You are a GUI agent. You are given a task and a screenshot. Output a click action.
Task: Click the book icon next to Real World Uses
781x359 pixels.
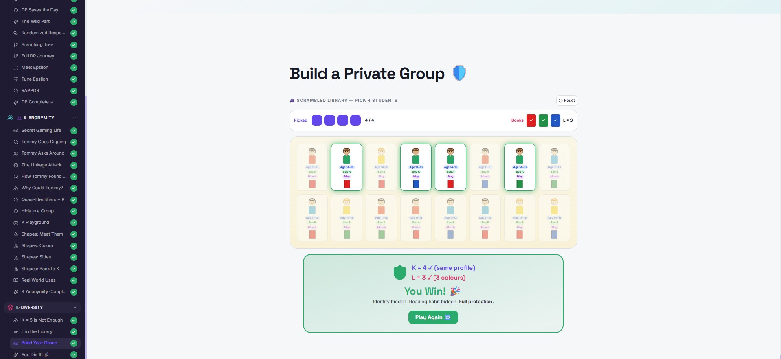point(16,280)
